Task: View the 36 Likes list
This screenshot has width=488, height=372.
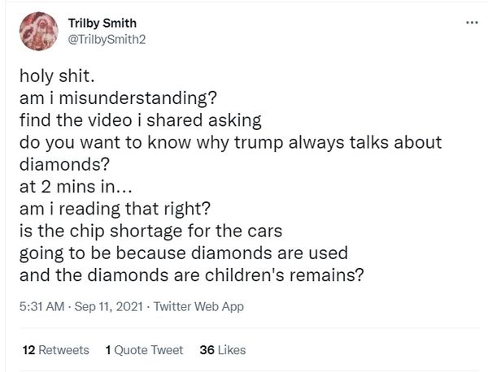Action: [x=223, y=350]
